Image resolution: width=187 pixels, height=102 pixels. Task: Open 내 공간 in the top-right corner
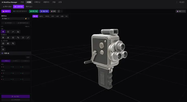tap(182, 2)
